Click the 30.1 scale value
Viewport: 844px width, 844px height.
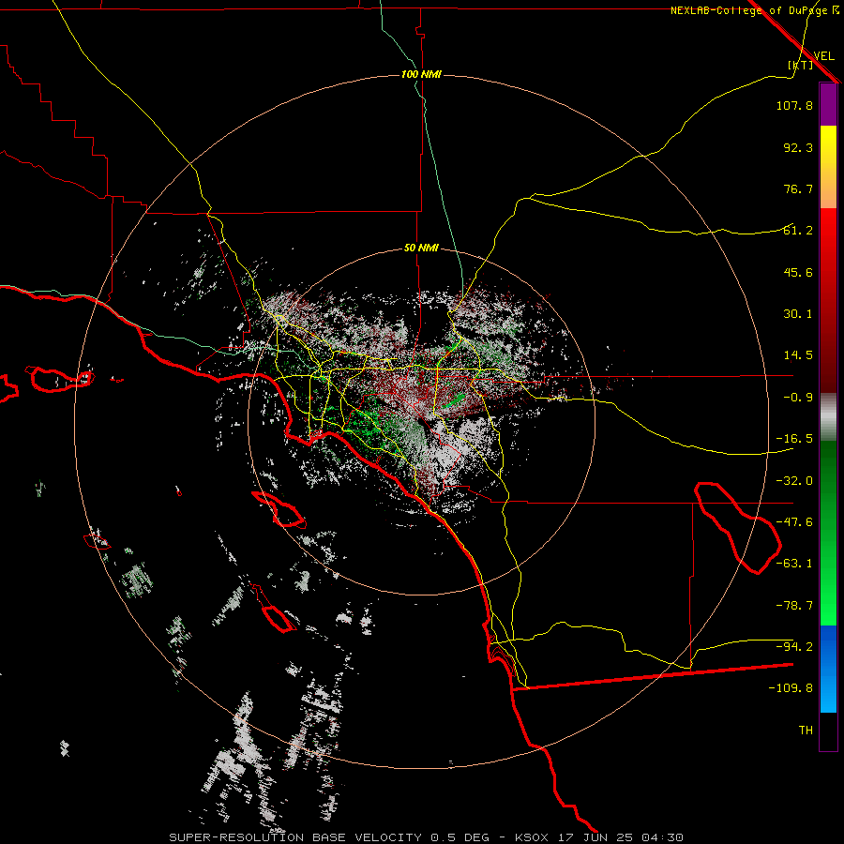(798, 314)
